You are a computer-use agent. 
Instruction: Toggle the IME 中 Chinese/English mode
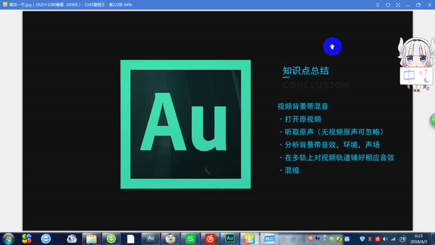(409, 75)
